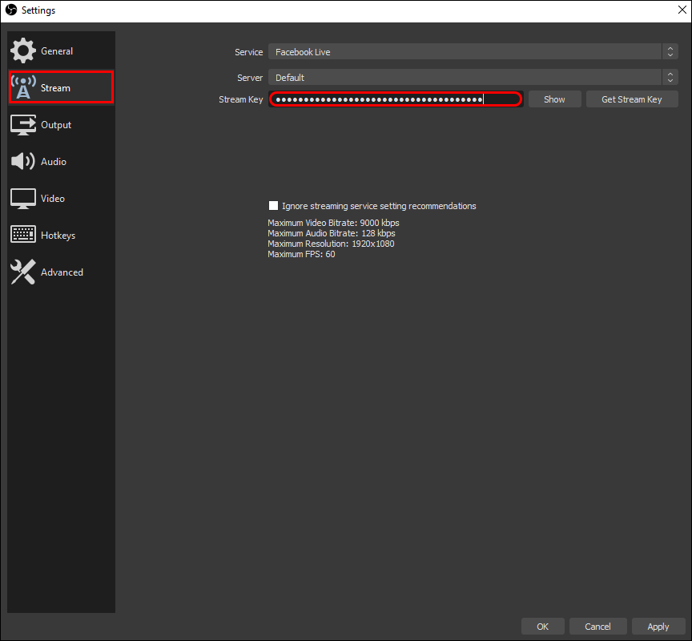
Task: Enable Ignore streaming service setting recommendations
Action: (274, 206)
